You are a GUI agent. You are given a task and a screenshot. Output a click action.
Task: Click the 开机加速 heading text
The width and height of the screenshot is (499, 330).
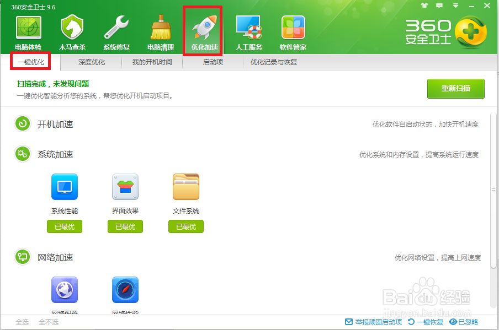(55, 124)
